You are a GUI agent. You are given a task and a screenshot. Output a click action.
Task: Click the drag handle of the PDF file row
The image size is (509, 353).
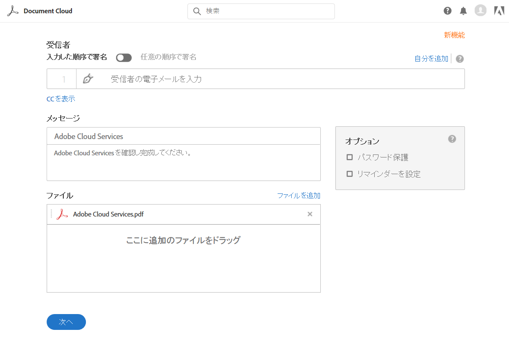click(51, 214)
